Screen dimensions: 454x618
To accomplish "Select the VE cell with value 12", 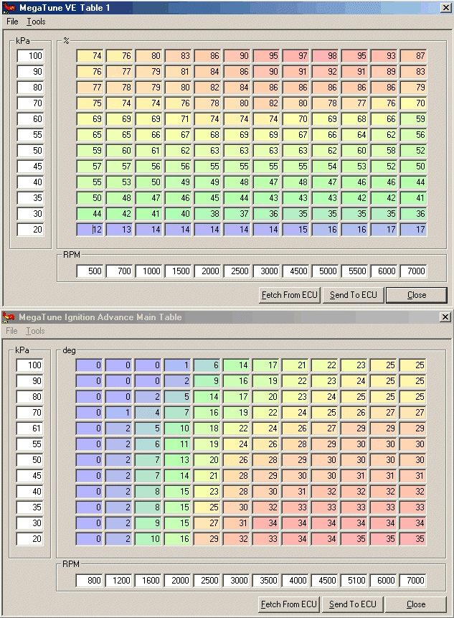I will (x=90, y=230).
